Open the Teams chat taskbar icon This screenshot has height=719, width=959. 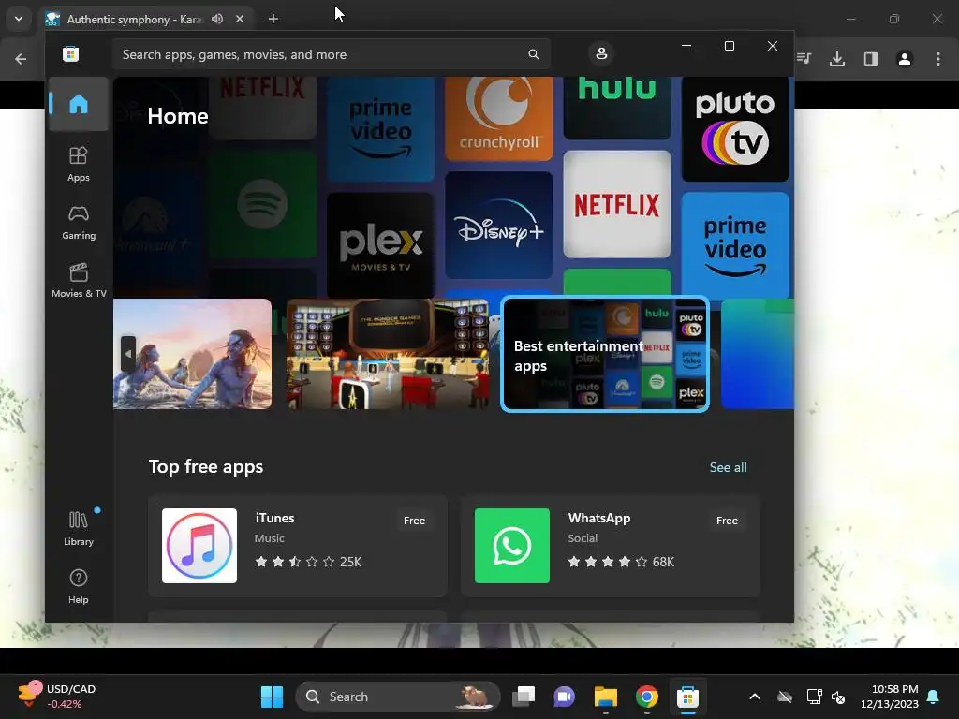point(564,697)
